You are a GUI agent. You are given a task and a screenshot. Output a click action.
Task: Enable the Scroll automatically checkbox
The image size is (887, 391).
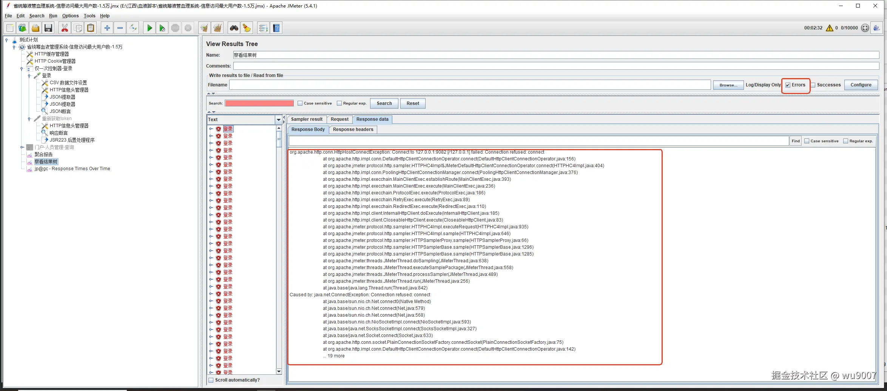(x=211, y=380)
